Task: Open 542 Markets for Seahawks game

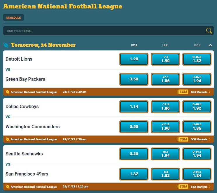Action: click(200, 187)
